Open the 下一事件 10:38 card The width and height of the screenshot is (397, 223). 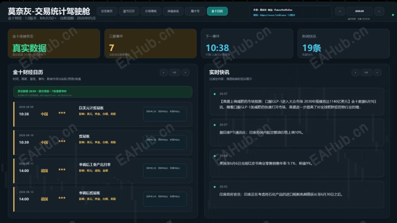247,43
